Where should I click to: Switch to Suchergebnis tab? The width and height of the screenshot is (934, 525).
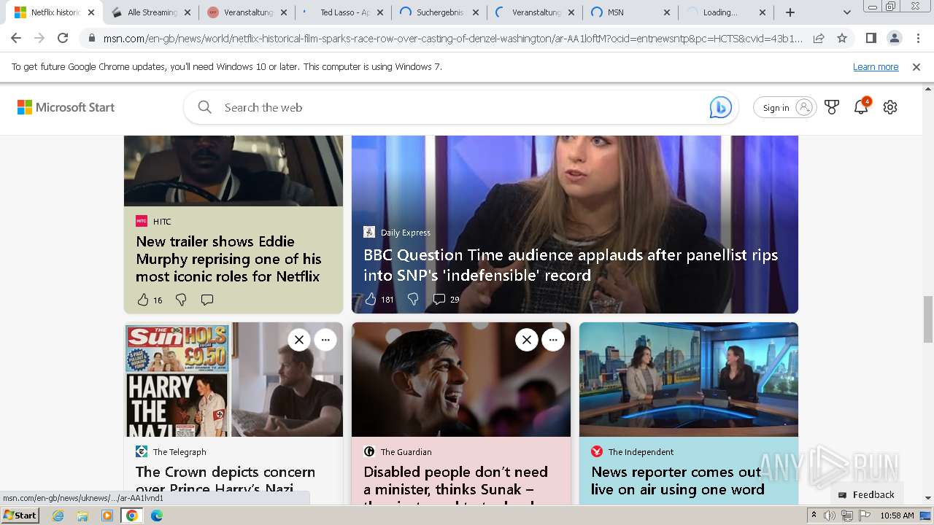(x=440, y=12)
